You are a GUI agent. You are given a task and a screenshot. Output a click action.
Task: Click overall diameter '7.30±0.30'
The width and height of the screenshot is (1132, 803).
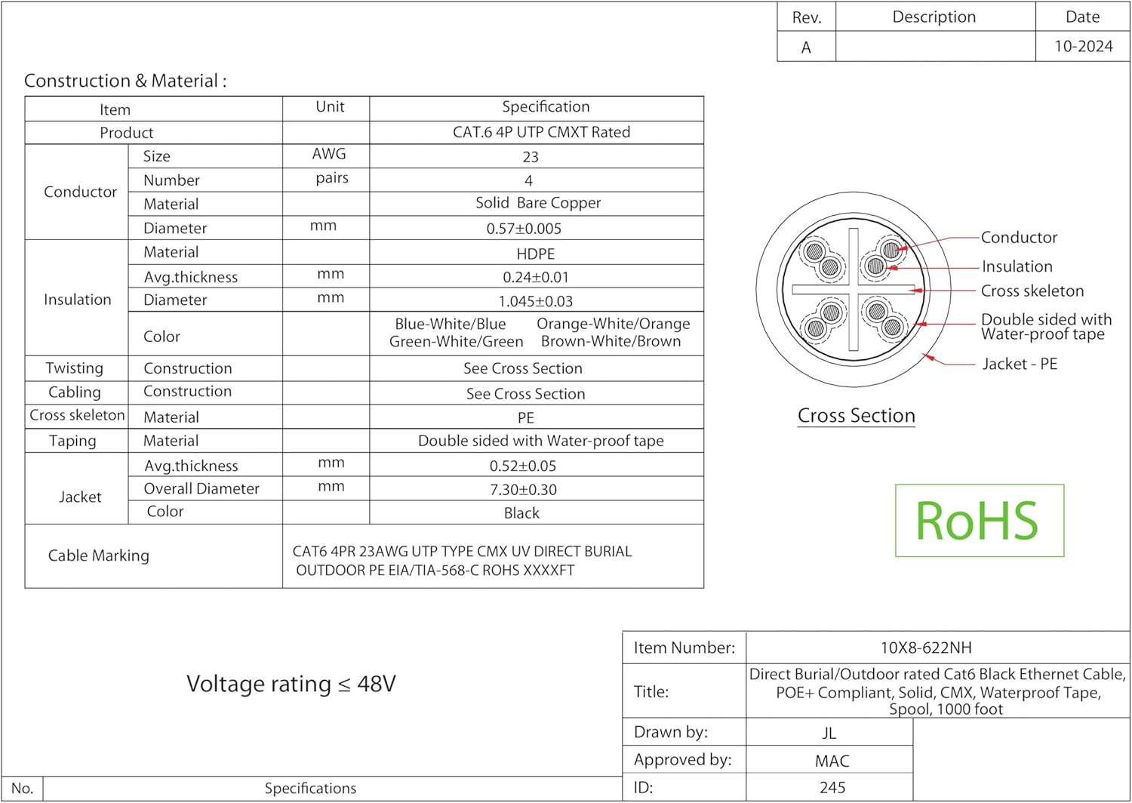(524, 490)
